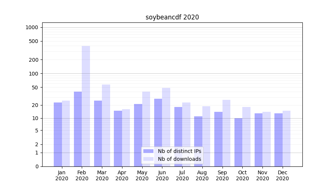
Task: Select the 'Nb of downloads' legend label
Action: 179,159
